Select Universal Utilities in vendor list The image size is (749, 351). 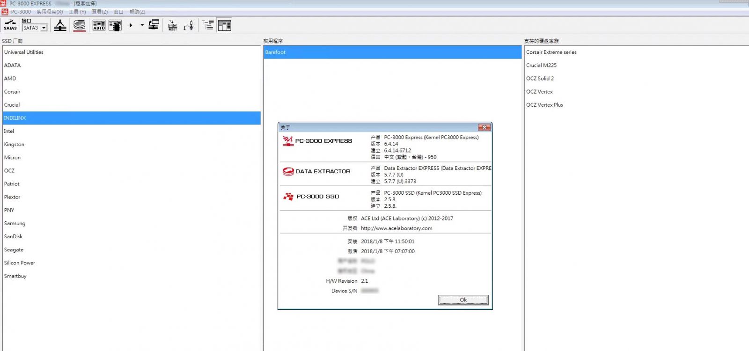[132, 52]
